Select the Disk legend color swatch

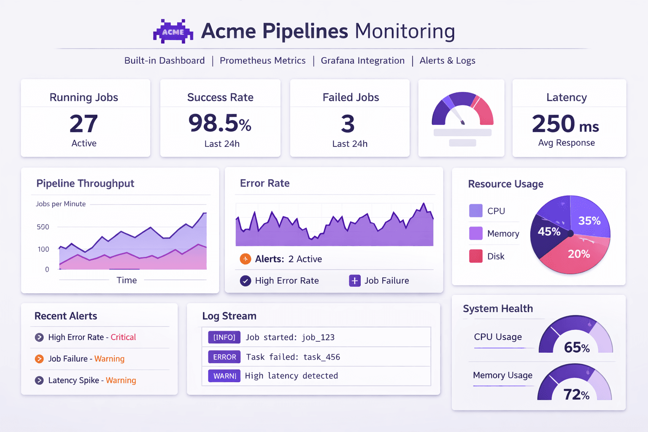(x=475, y=256)
